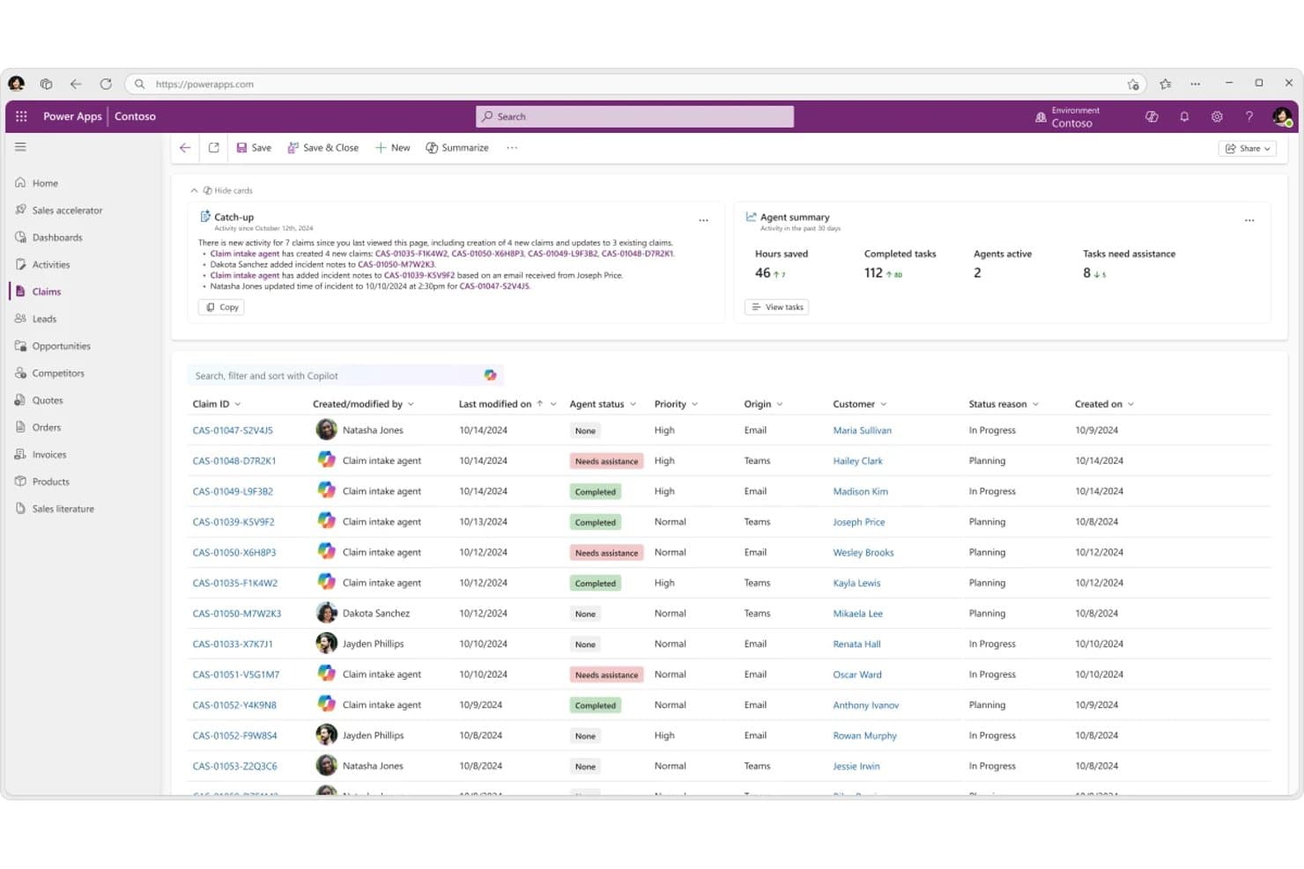Open the Status reason column dropdown
This screenshot has height=869, width=1304.
tap(1035, 404)
